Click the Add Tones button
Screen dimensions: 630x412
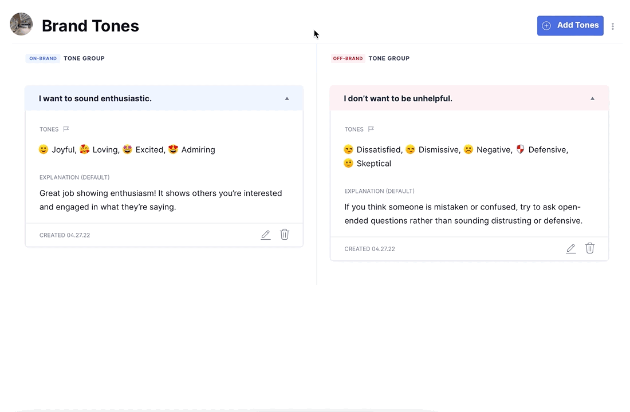click(570, 26)
